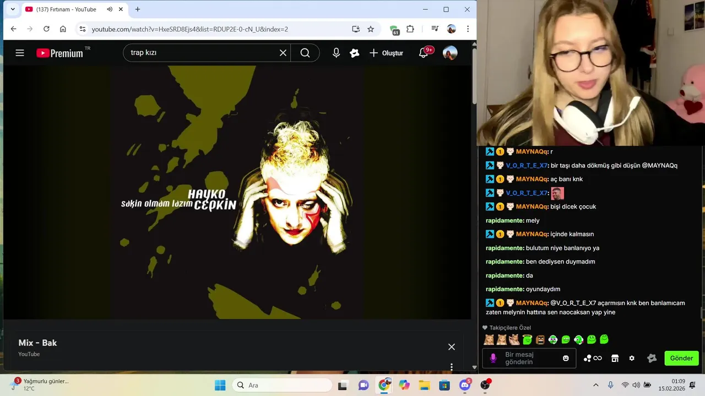Pick the brown angry face emote
The height and width of the screenshot is (396, 705).
coord(540,339)
